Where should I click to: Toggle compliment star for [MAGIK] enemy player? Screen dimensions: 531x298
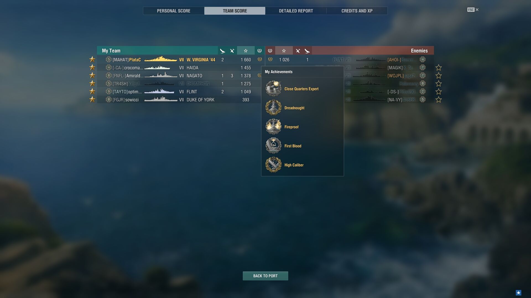point(439,68)
